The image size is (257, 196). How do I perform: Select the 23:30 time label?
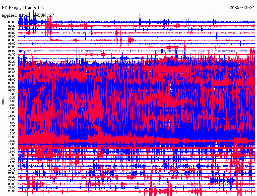(x=12, y=191)
